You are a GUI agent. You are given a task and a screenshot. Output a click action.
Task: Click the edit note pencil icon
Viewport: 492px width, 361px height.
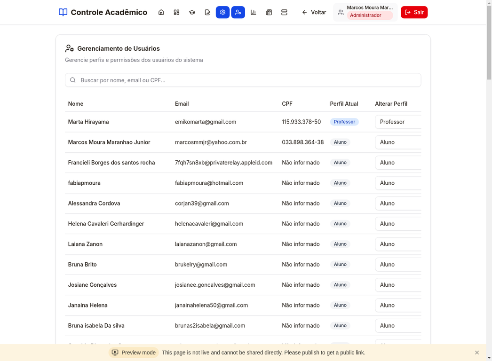207,12
